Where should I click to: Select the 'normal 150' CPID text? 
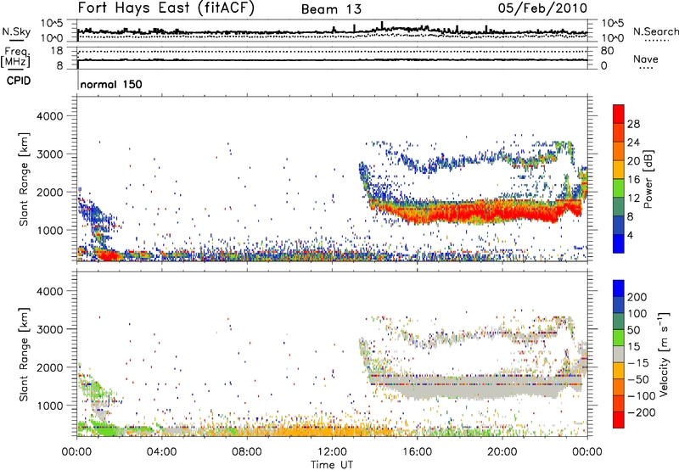coord(111,84)
